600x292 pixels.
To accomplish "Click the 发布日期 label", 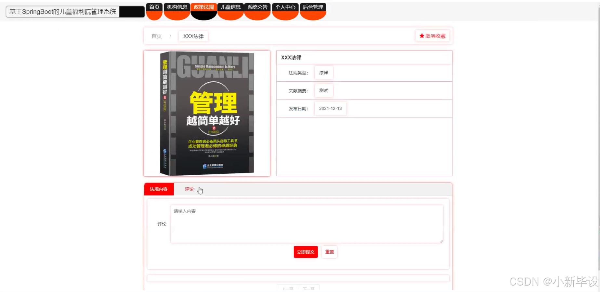I will coord(298,109).
